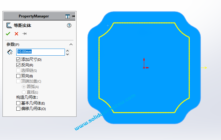Click the PropertyManager header panel layout icon
The width and height of the screenshot is (221, 140).
click(68, 16)
